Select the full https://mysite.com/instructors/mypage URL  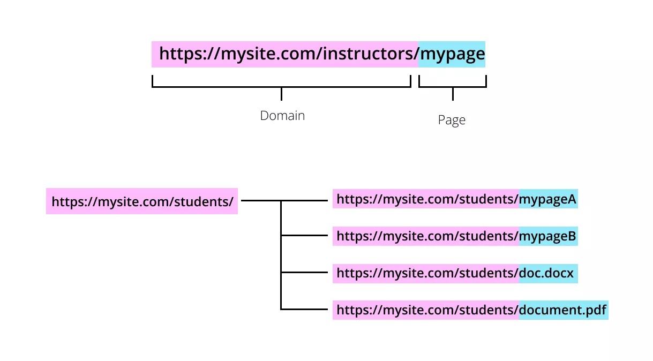319,54
